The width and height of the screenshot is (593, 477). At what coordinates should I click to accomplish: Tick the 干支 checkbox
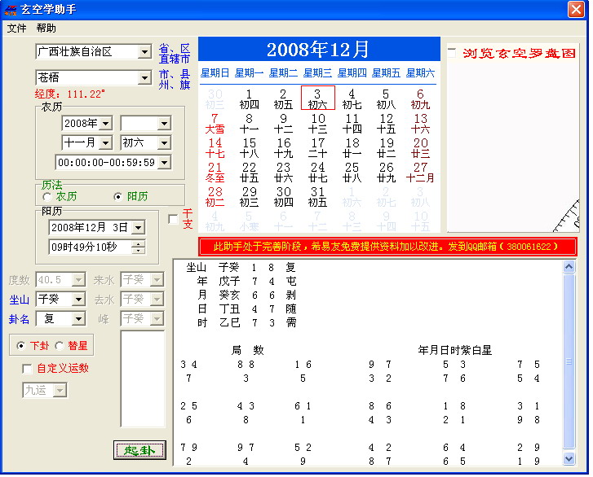(173, 219)
